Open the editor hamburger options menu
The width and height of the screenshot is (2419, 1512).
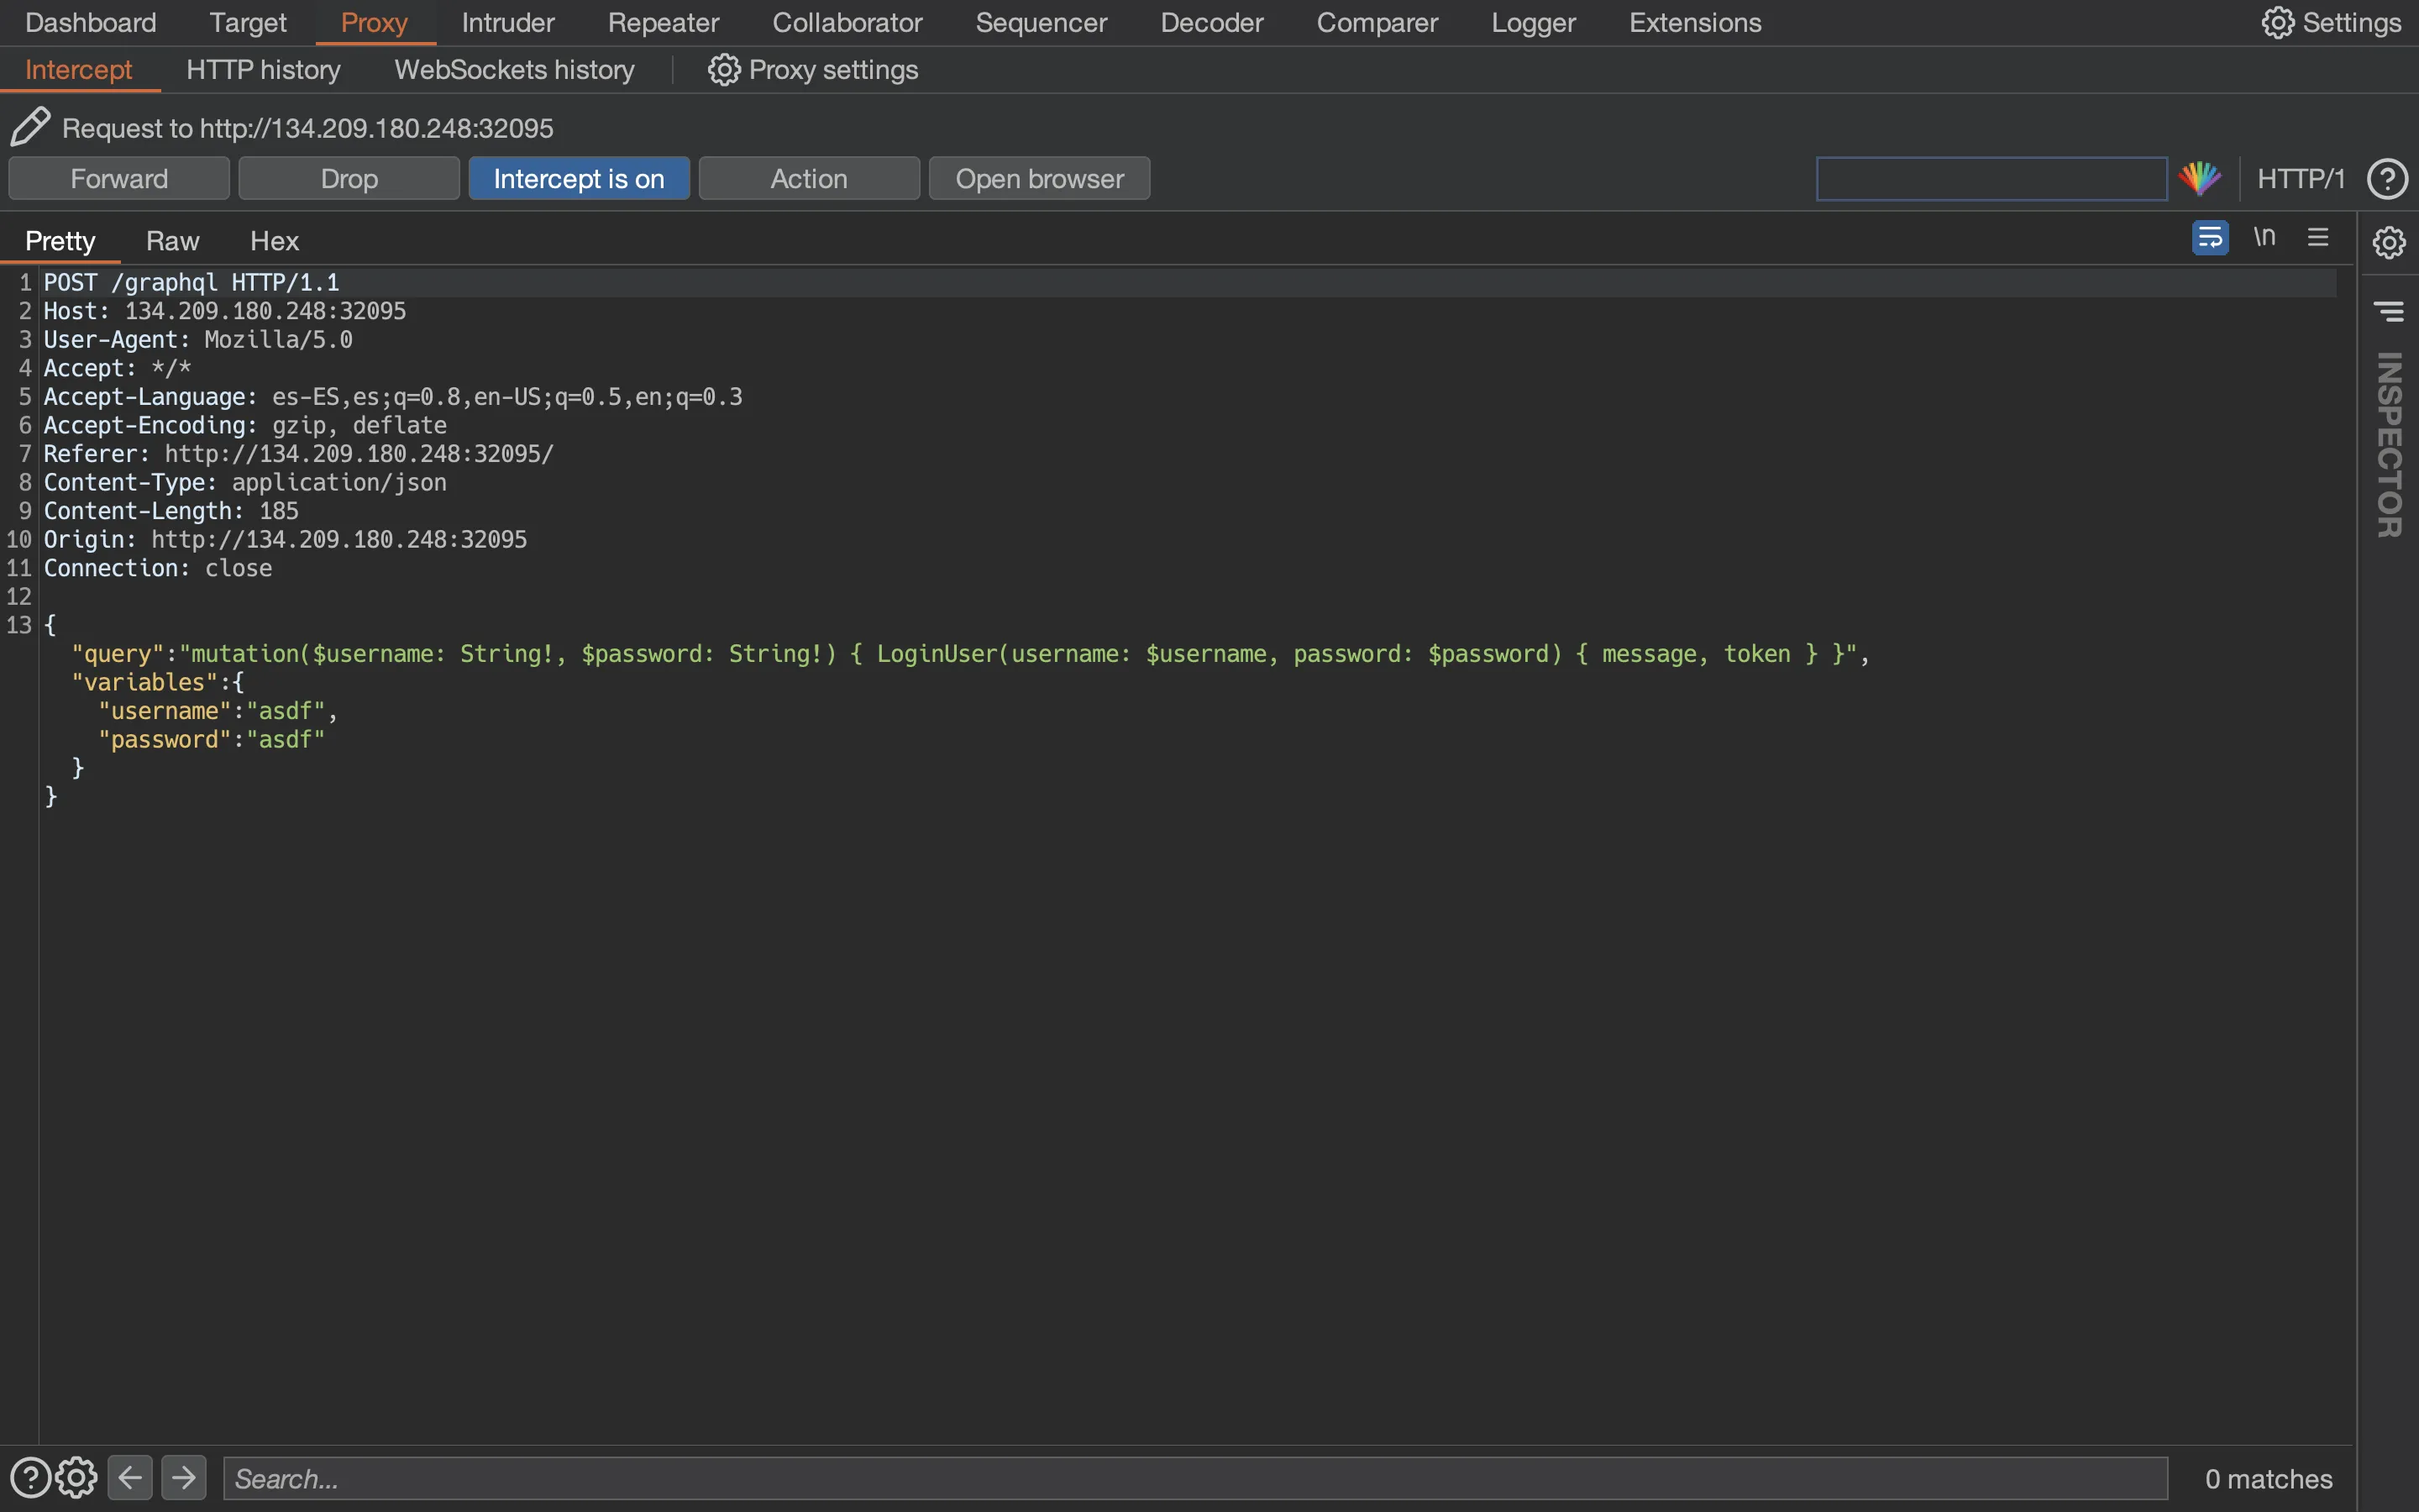click(x=2318, y=237)
